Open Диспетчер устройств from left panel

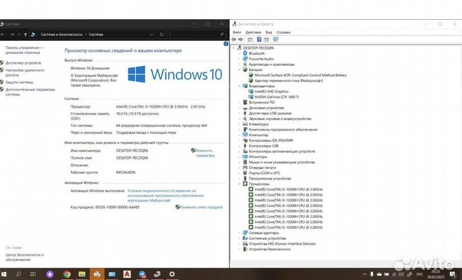click(x=24, y=63)
